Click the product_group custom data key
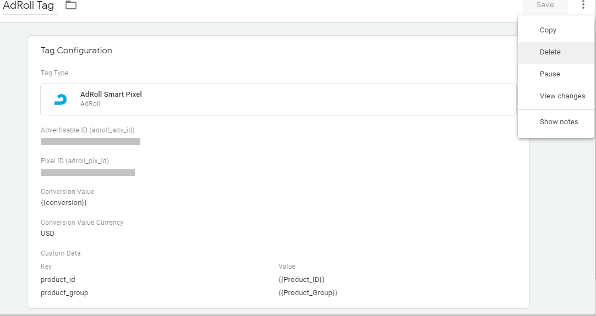 [x=64, y=293]
